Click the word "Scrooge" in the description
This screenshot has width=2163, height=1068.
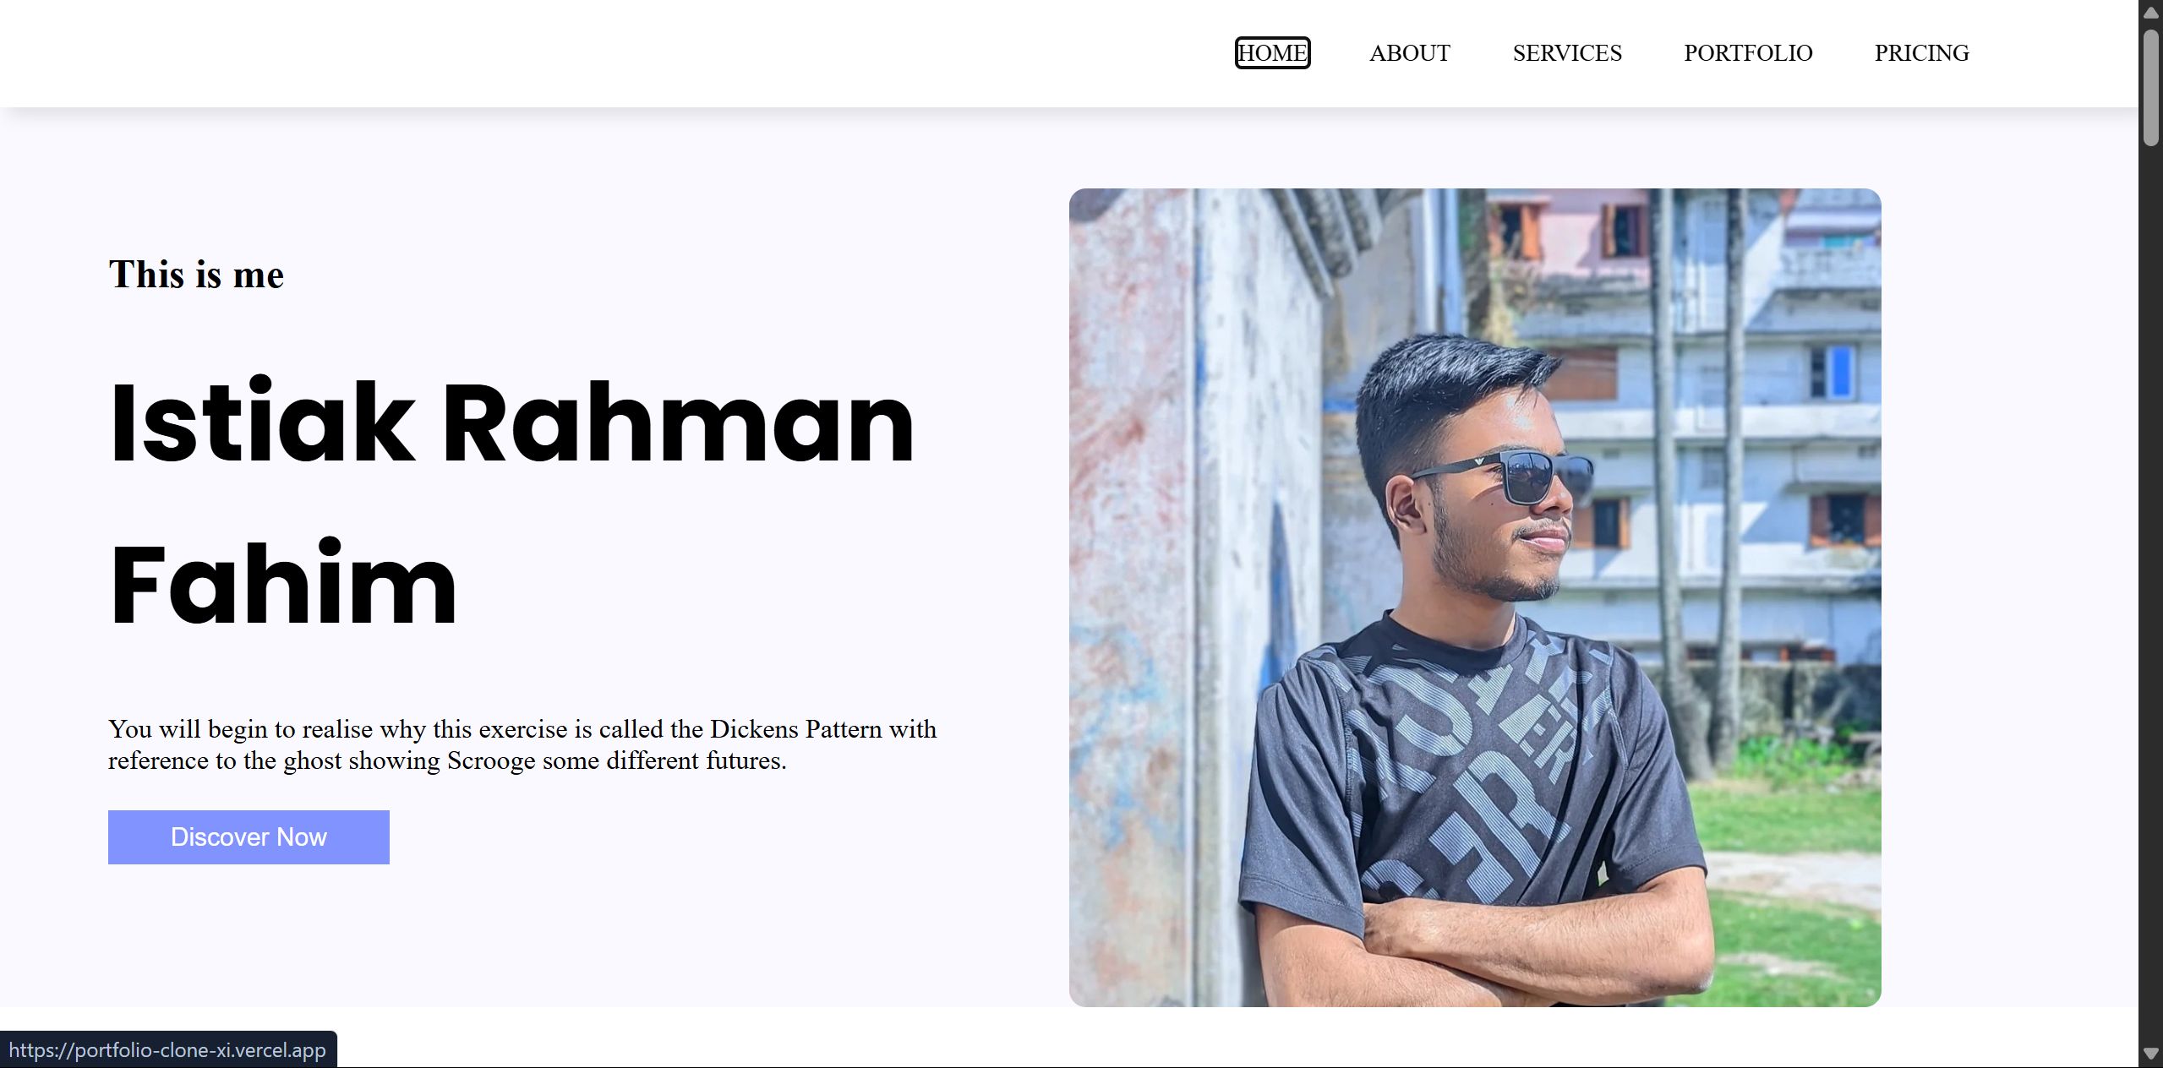click(490, 760)
